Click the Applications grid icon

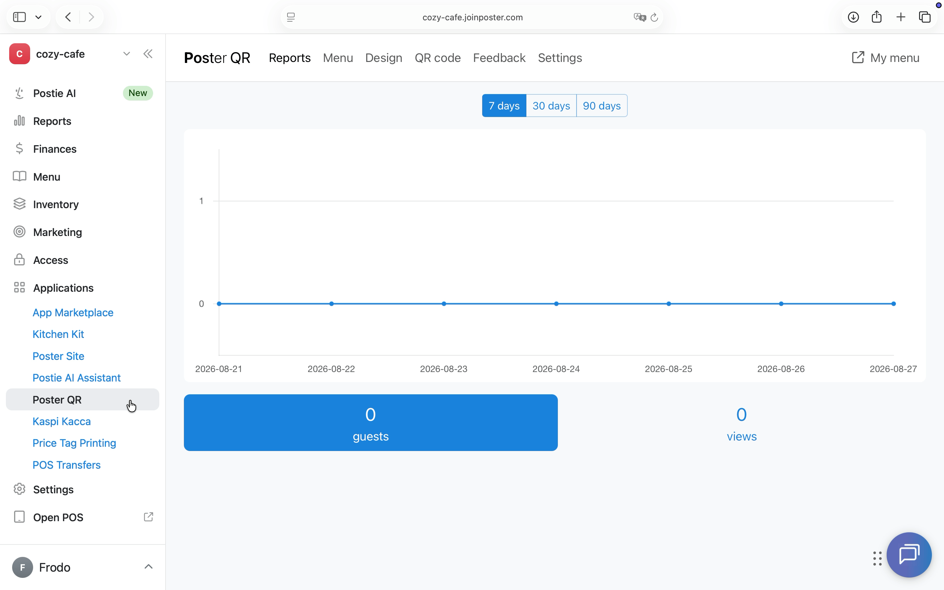pos(20,287)
